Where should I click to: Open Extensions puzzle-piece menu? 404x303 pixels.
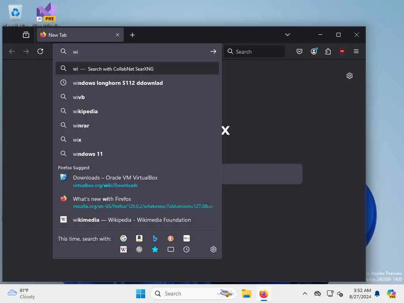pos(328,51)
